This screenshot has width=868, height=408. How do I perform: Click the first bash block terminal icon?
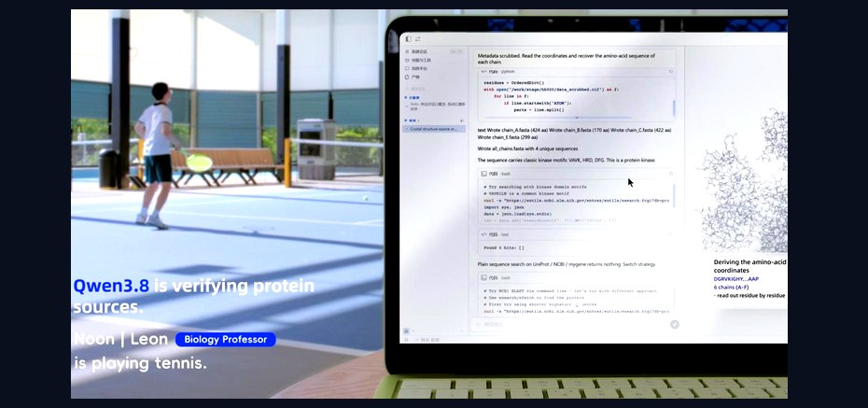tap(483, 174)
